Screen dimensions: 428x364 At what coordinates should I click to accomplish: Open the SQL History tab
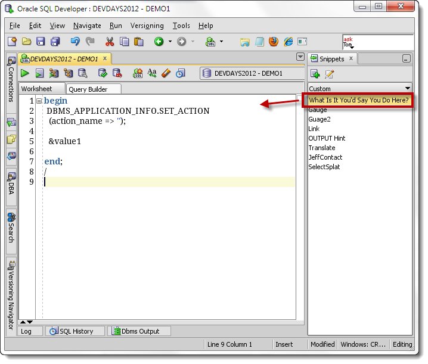[75, 331]
